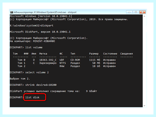Click the 'X:\windows\system32>diskpart' line
The image size is (156, 117).
click(x=31, y=25)
